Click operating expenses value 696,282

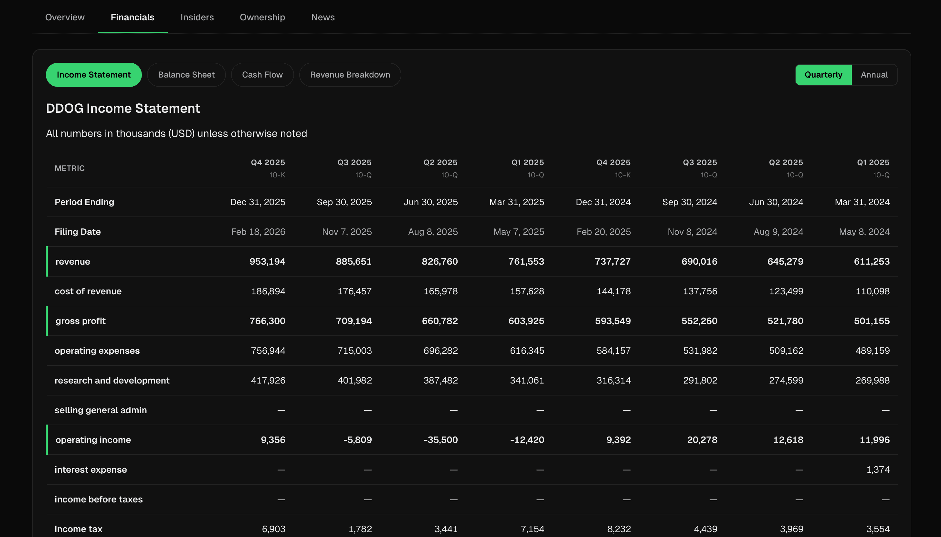(x=440, y=351)
